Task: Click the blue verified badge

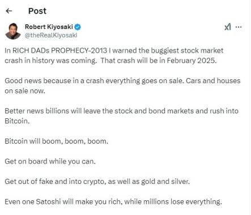Action: coord(78,27)
